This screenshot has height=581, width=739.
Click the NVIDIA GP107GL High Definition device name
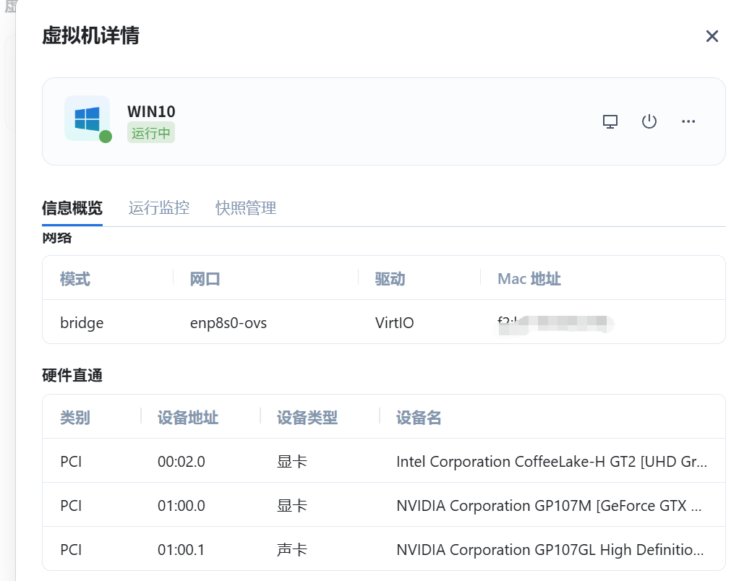pyautogui.click(x=550, y=550)
